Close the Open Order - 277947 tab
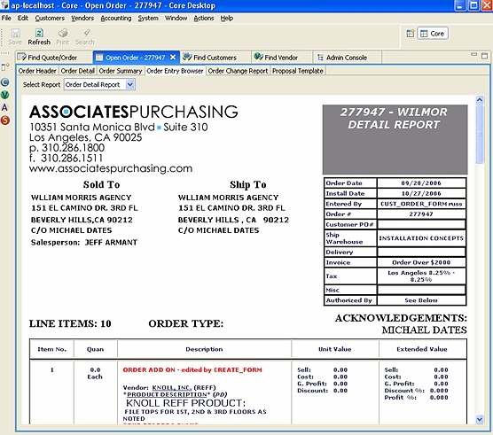 173,58
